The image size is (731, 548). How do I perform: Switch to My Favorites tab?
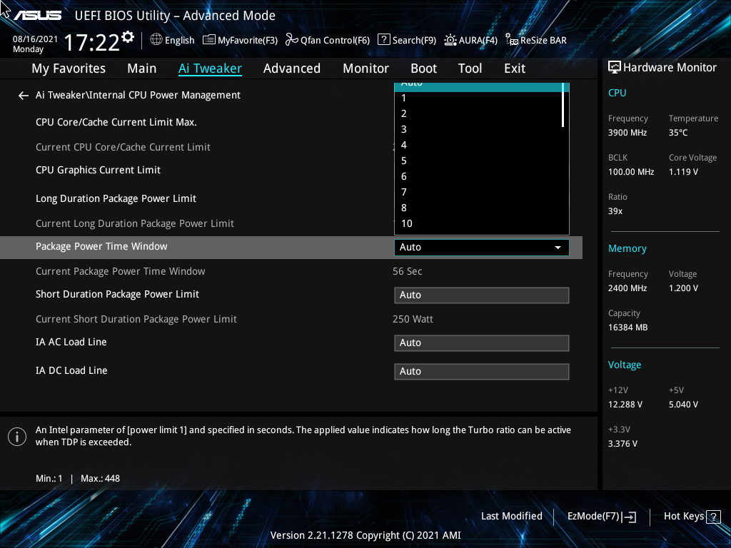(x=69, y=68)
